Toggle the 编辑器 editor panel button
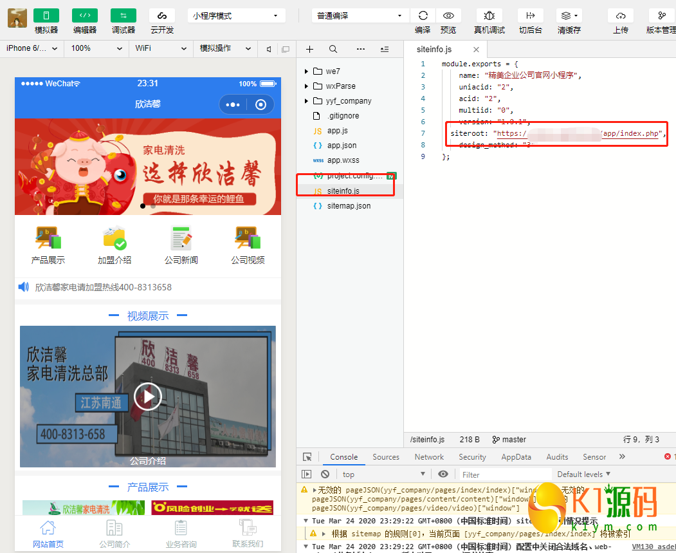 click(x=85, y=15)
